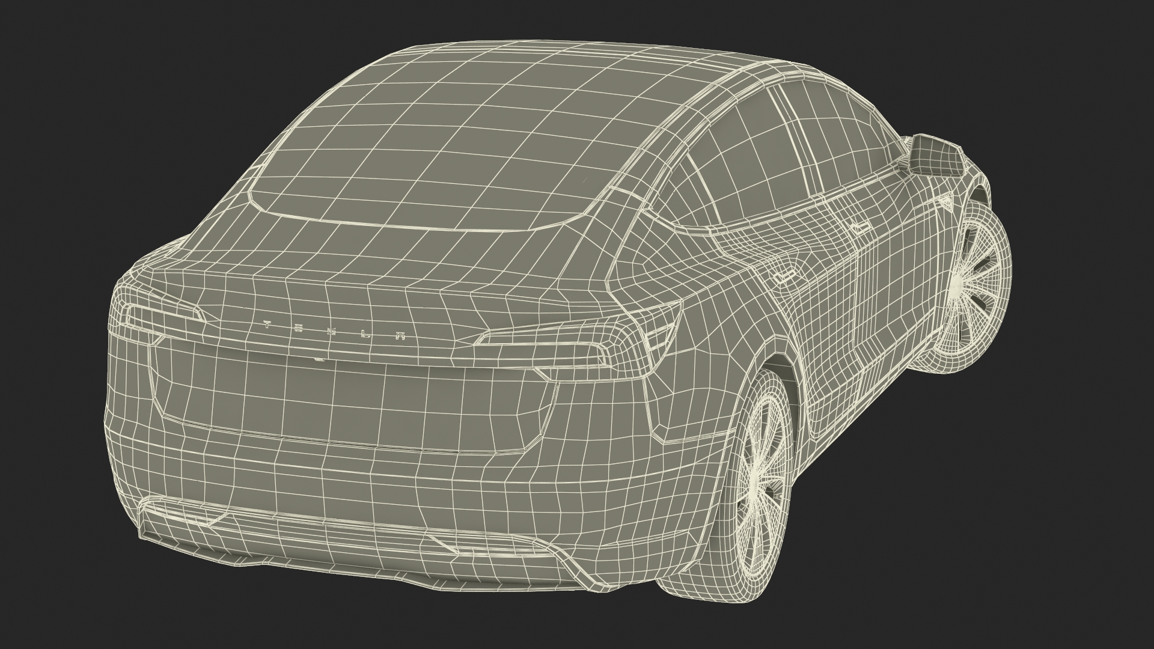Click the letter T of the trunk badge
This screenshot has height=649, width=1154.
point(268,324)
